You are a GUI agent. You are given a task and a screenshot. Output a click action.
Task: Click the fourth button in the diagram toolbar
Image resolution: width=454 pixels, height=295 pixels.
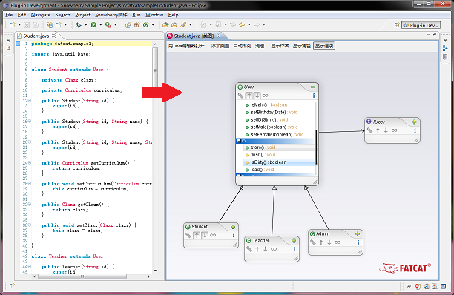(x=260, y=46)
